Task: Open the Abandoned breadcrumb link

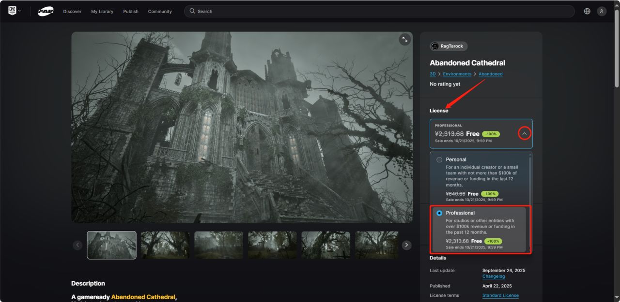Action: click(491, 74)
